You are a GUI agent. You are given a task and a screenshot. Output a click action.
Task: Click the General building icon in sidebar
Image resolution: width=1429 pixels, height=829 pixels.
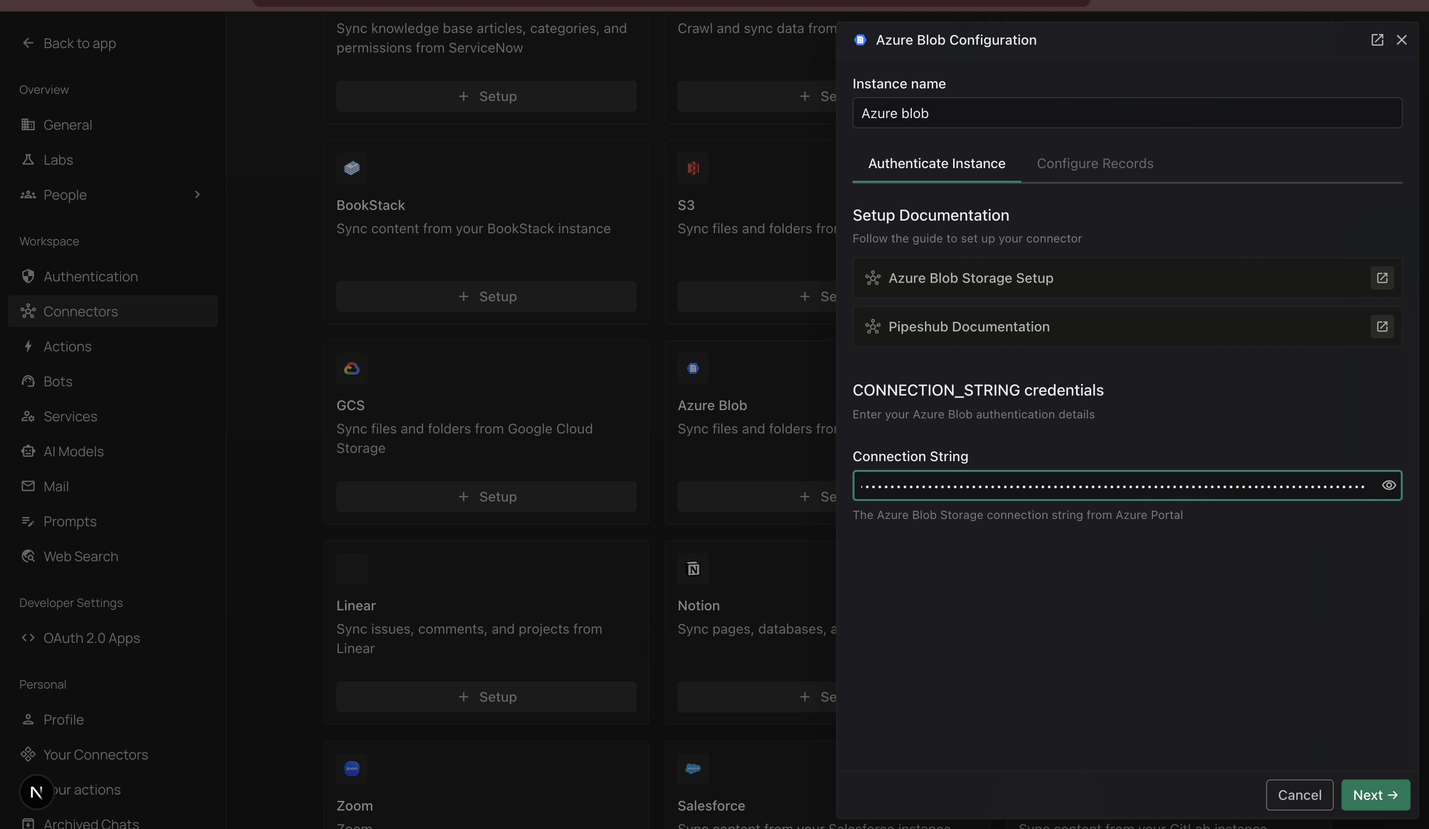[x=28, y=124]
